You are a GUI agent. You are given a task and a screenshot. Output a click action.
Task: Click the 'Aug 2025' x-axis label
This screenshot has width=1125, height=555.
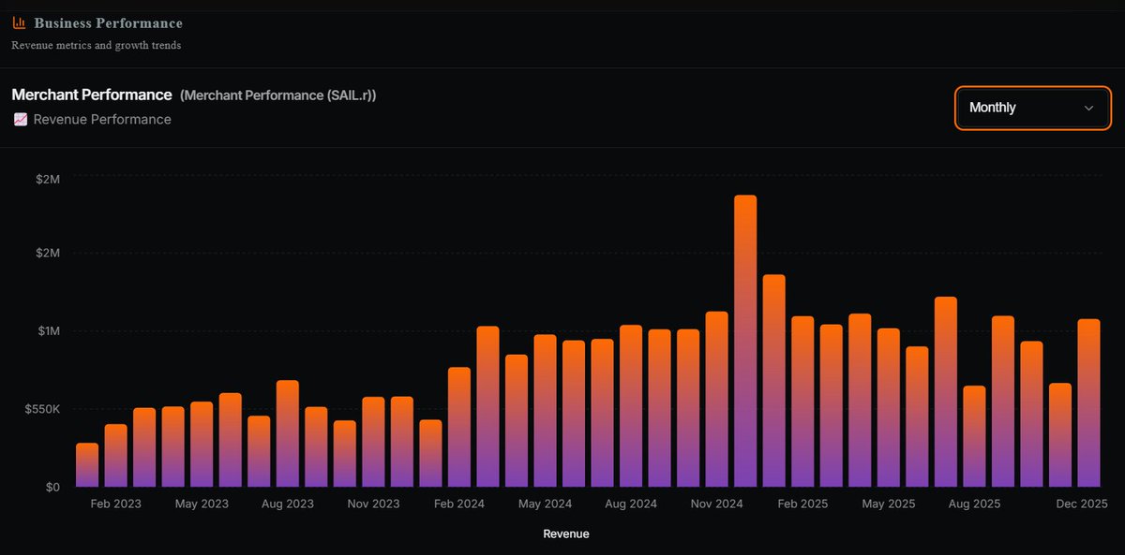[x=974, y=504]
